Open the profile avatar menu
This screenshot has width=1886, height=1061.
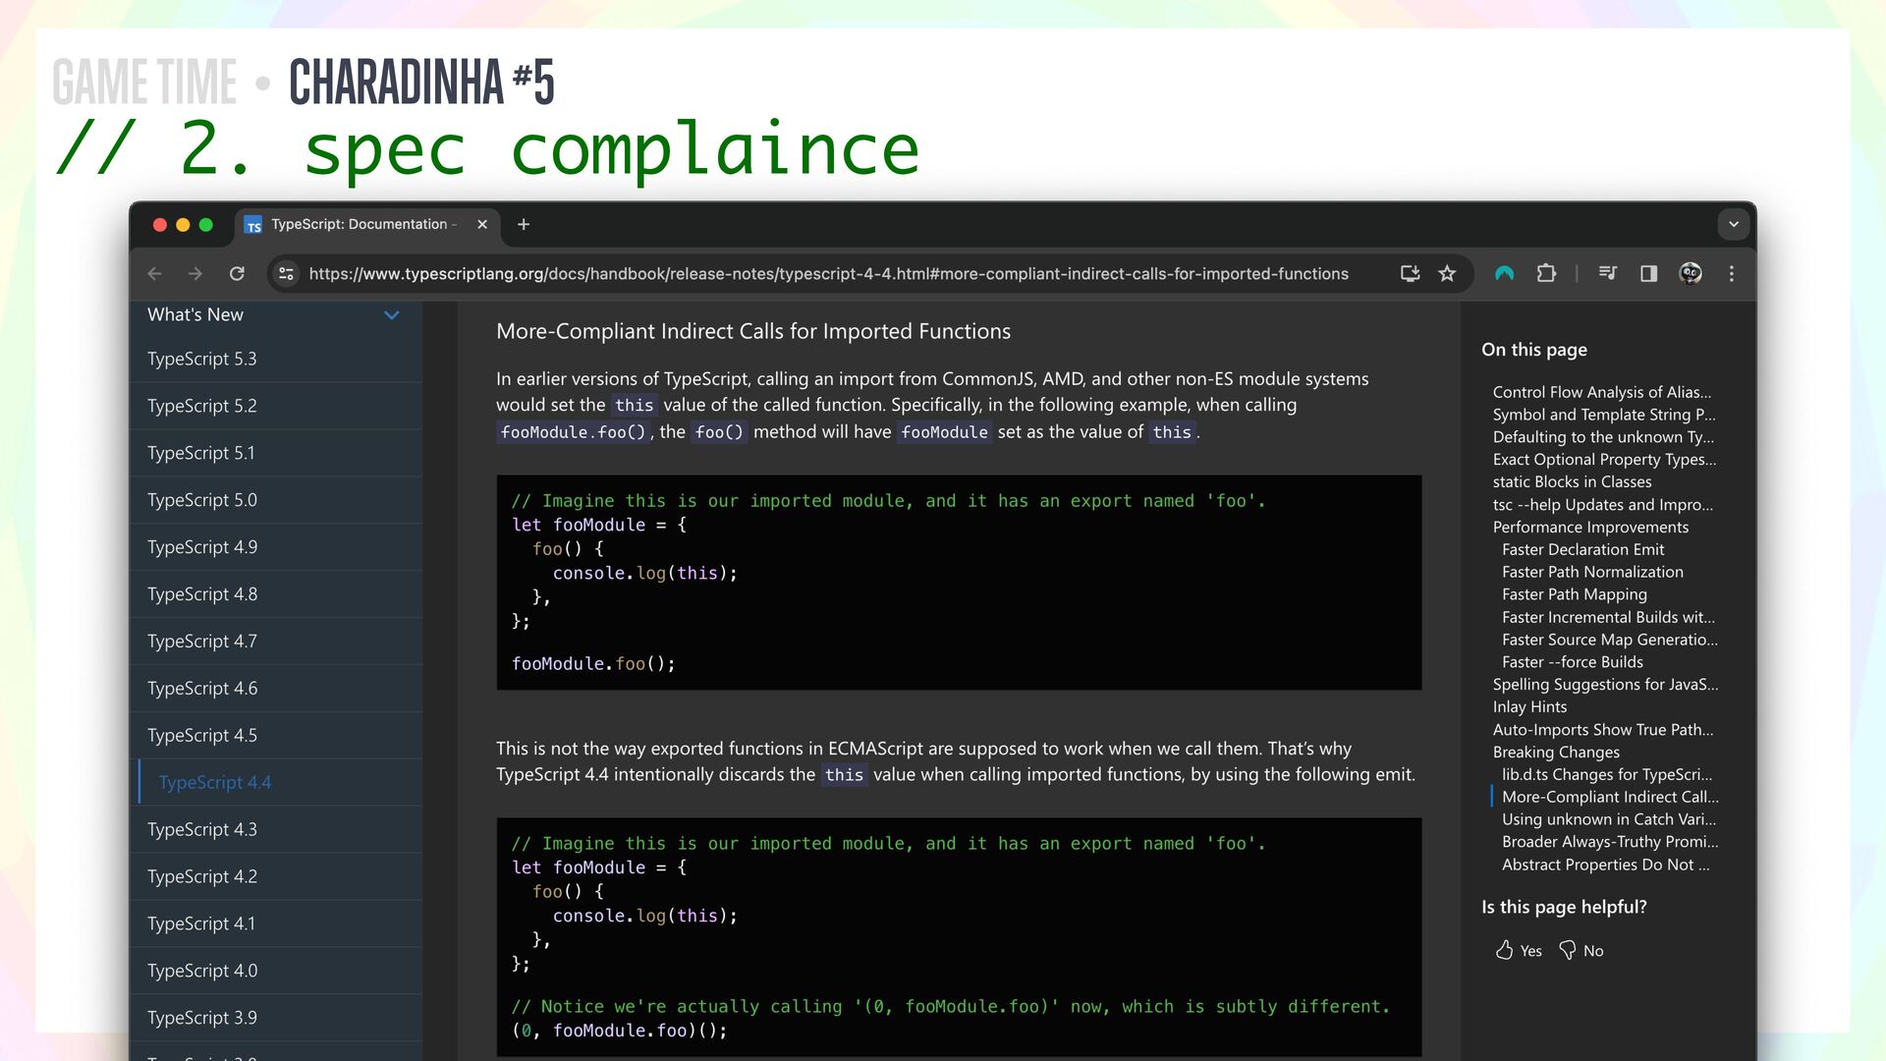(x=1691, y=274)
